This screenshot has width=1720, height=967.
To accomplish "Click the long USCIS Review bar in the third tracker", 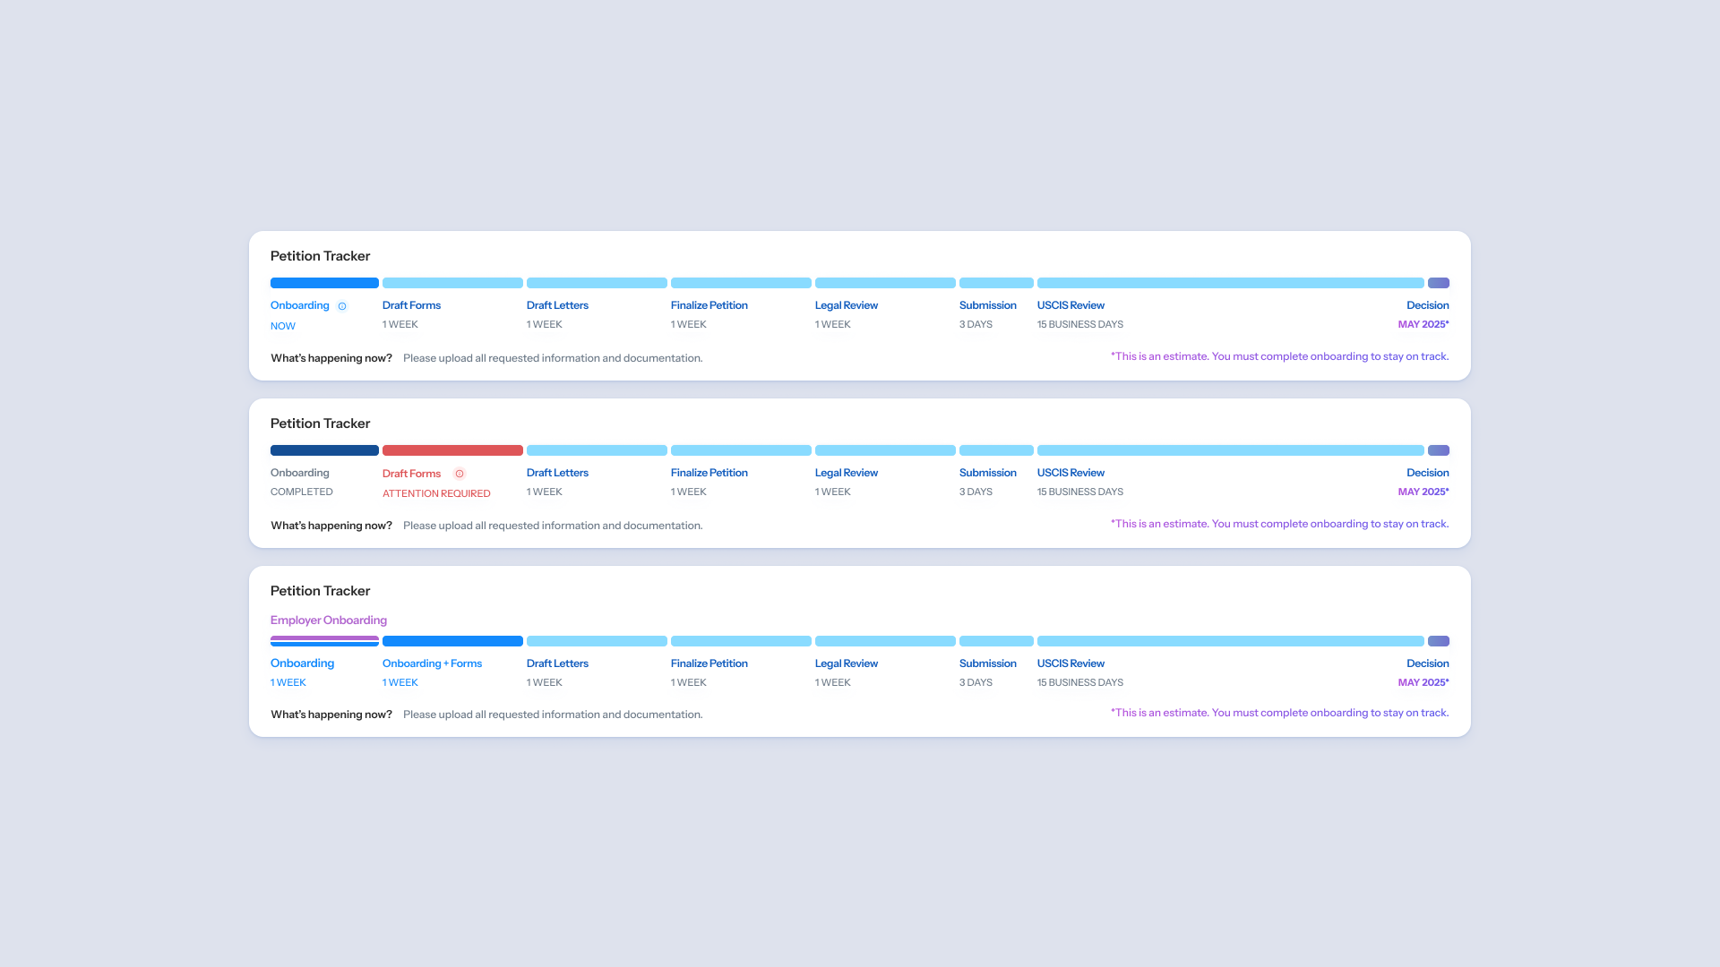I will pos(1230,641).
